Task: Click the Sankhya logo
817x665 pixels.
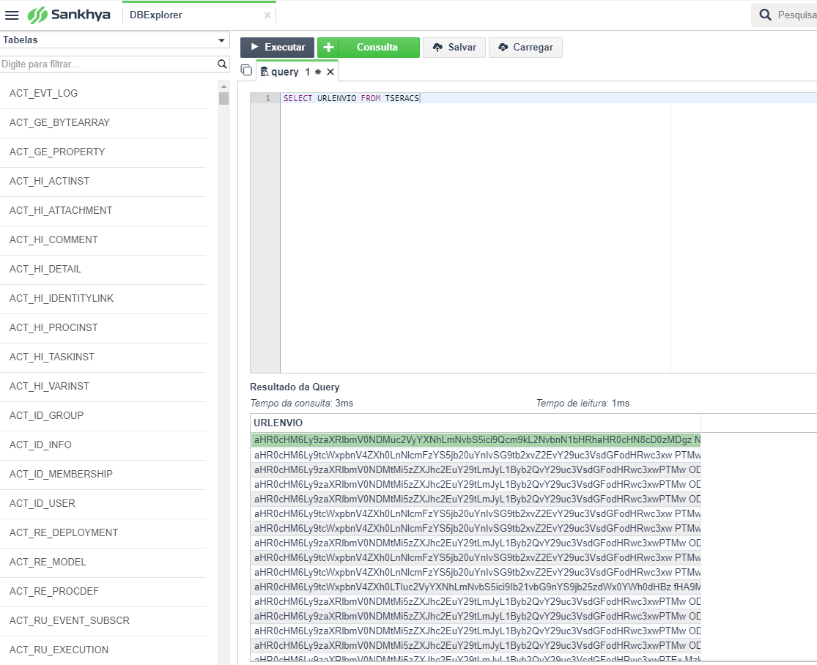Action: 69,15
